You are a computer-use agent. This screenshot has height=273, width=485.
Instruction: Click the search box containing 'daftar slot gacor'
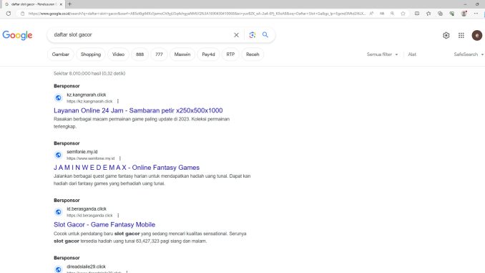tap(141, 34)
